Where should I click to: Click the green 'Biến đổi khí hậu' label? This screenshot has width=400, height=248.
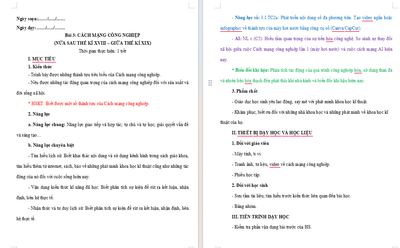250,70
